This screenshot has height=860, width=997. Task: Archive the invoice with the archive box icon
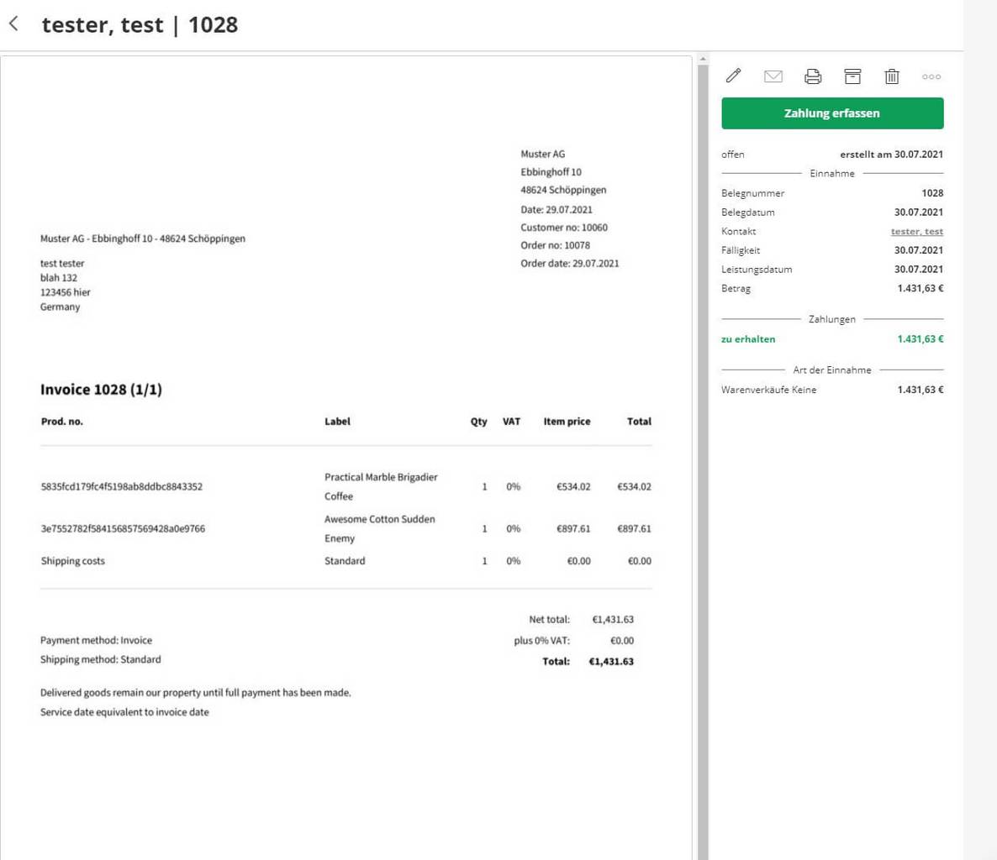[852, 76]
